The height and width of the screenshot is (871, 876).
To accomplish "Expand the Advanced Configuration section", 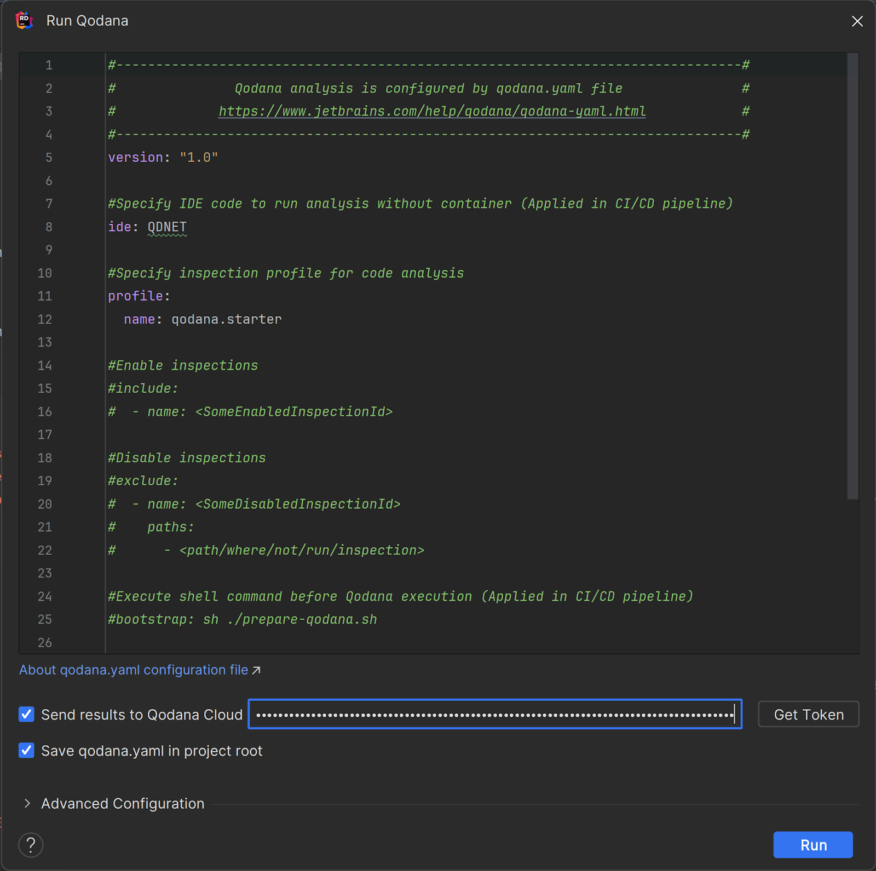I will tap(27, 803).
